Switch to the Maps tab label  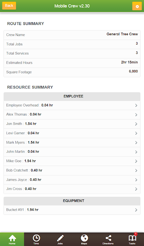coord(84,243)
